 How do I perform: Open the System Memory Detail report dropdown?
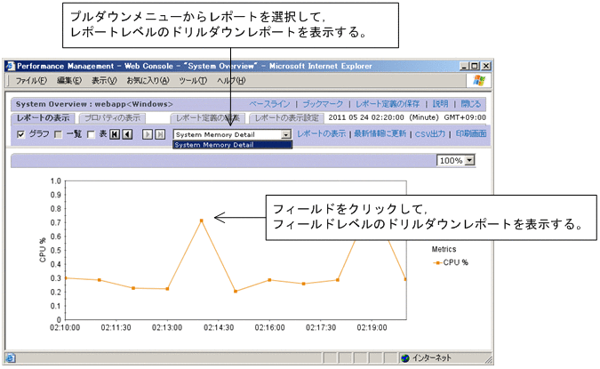285,134
